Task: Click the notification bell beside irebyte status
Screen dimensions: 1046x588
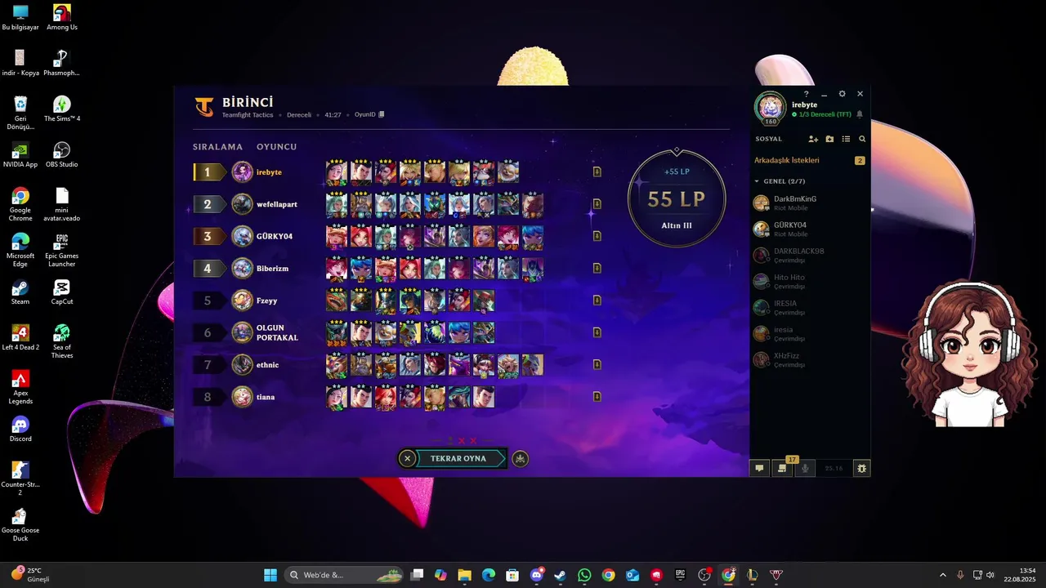Action: (x=859, y=114)
